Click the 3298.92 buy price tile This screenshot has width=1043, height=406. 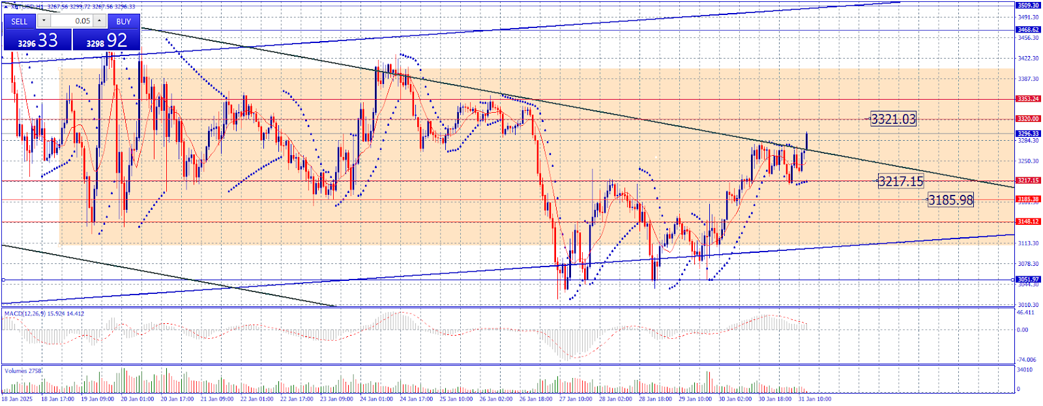[106, 40]
